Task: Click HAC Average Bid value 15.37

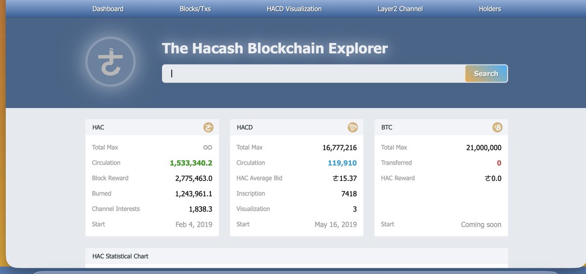Action: [345, 178]
